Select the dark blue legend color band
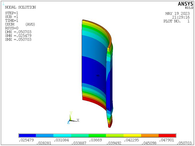Viewport: 195px width, 146px height. click(27, 135)
